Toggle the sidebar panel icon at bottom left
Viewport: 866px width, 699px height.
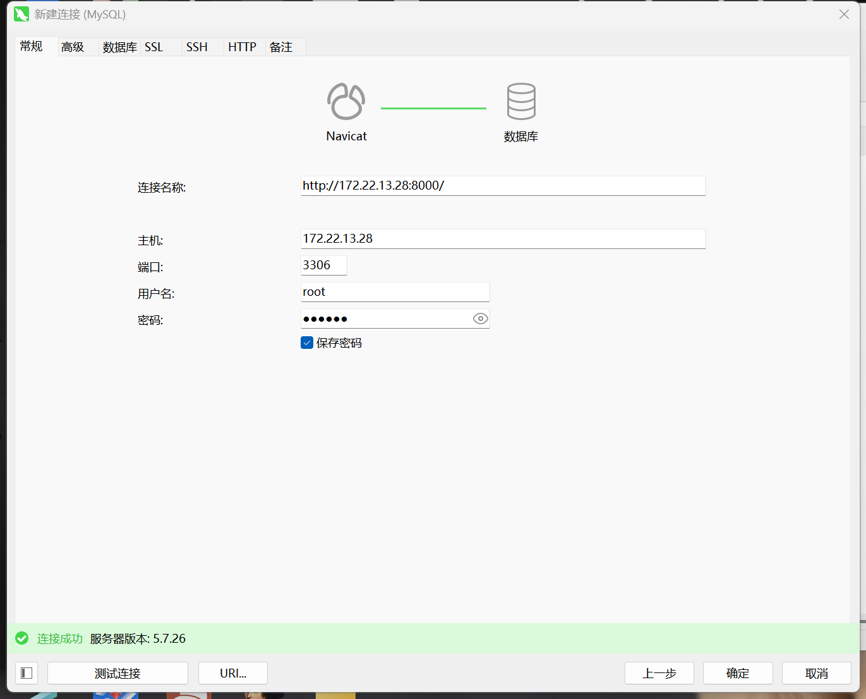(x=27, y=673)
